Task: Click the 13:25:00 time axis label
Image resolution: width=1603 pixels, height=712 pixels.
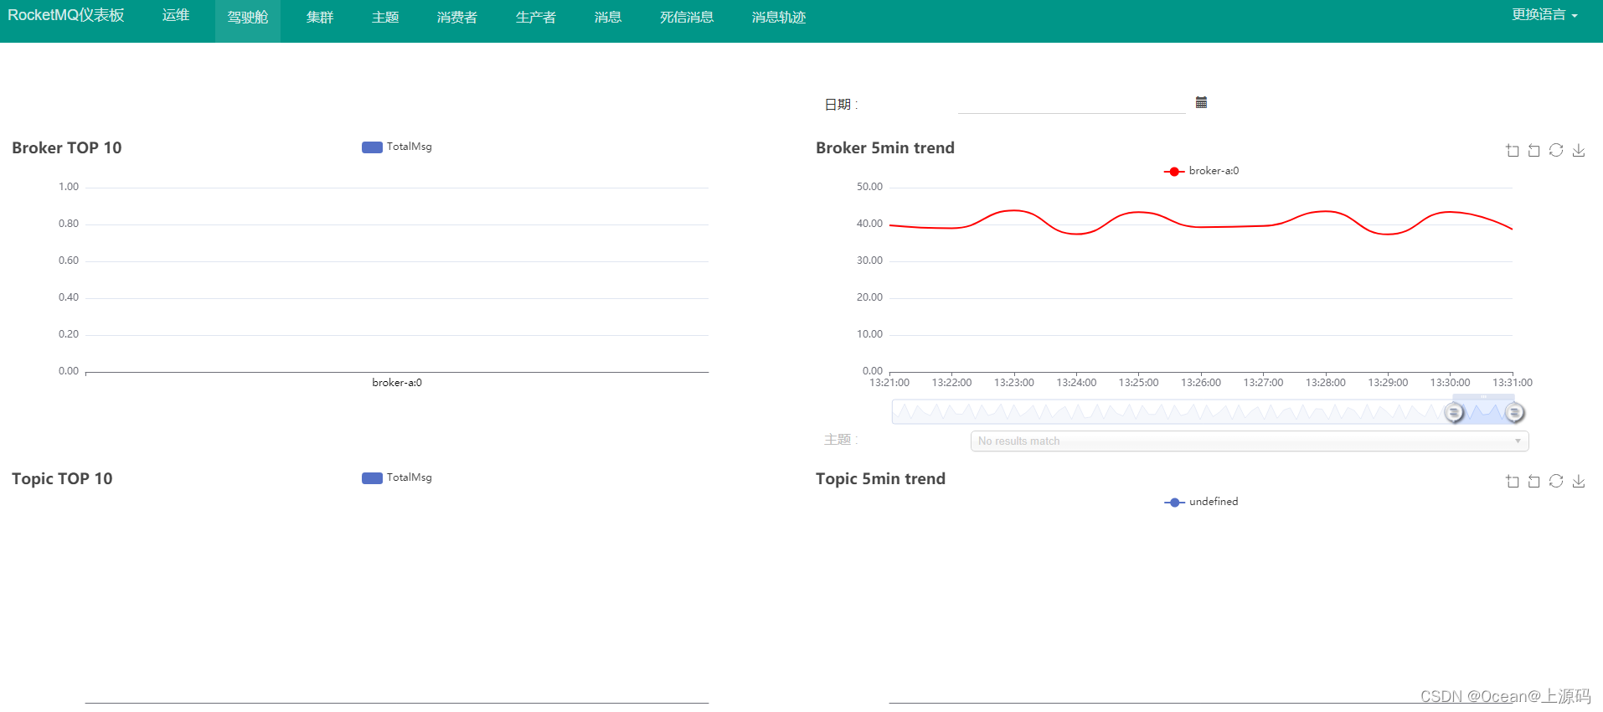Action: pyautogui.click(x=1139, y=383)
